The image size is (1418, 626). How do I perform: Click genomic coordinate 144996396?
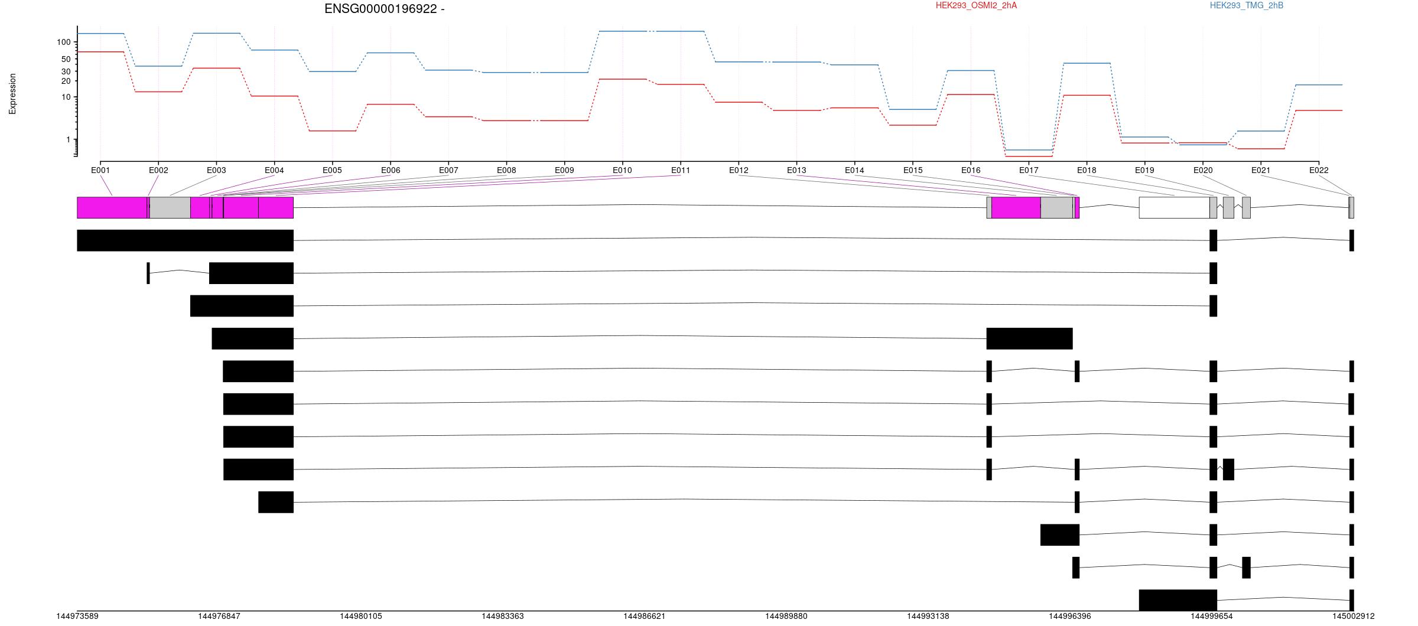1070,616
